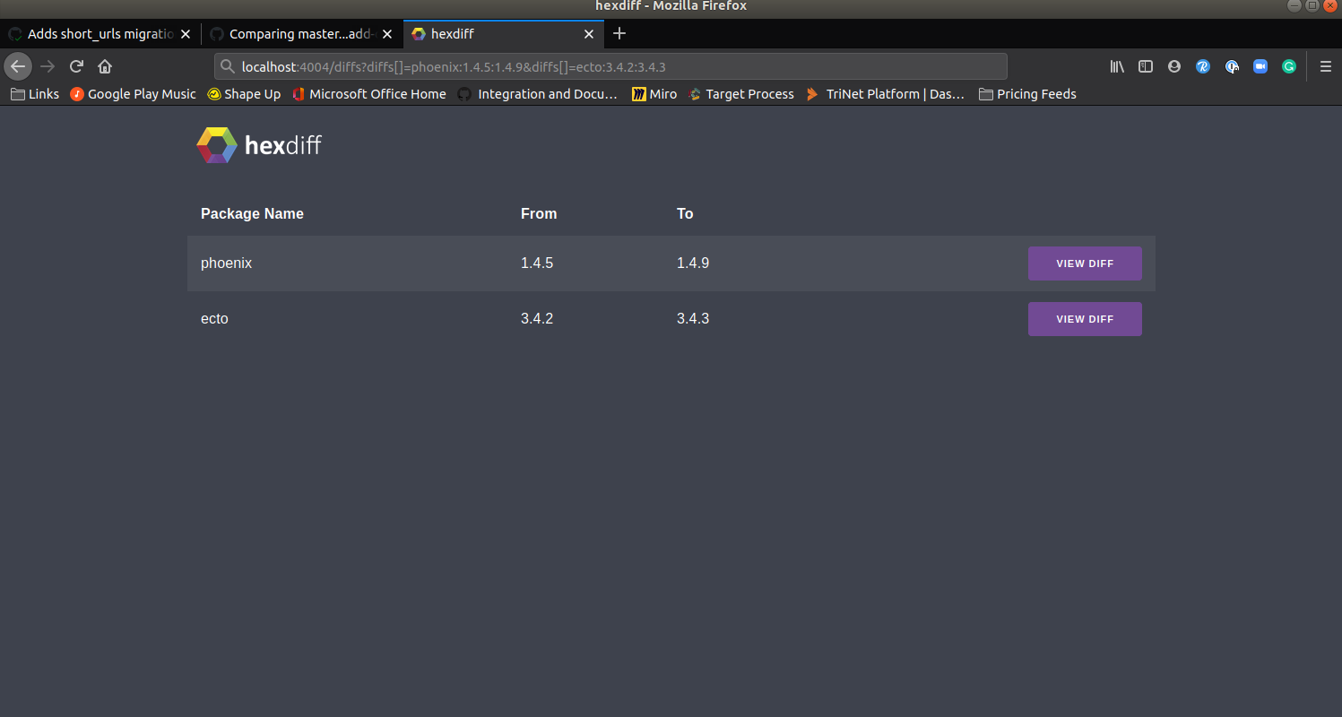Screen dimensions: 1342x717
Task: Open the Firefox home page icon
Action: 105,66
